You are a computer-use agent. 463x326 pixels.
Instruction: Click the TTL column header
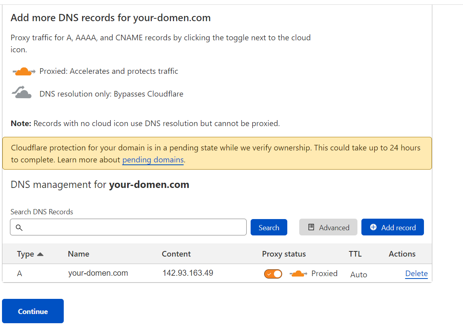click(x=355, y=254)
